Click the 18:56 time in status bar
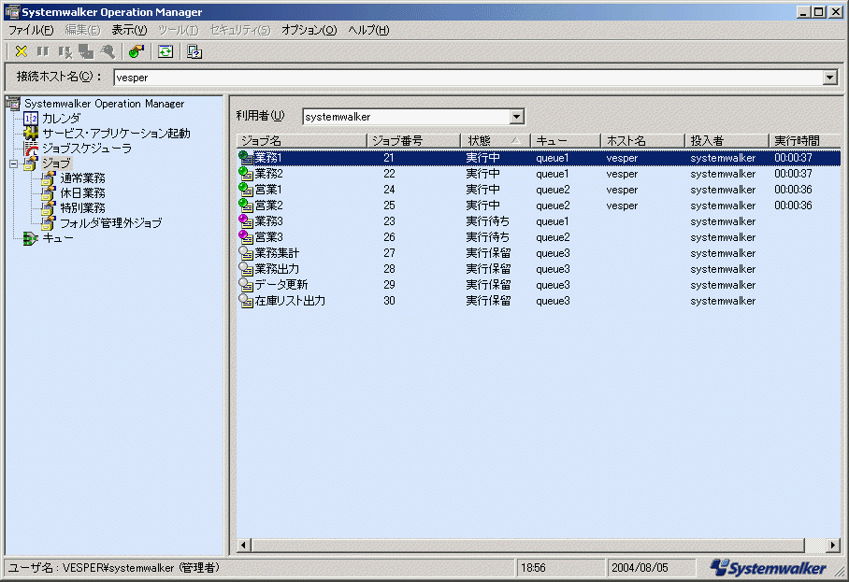The image size is (849, 582). tap(533, 568)
